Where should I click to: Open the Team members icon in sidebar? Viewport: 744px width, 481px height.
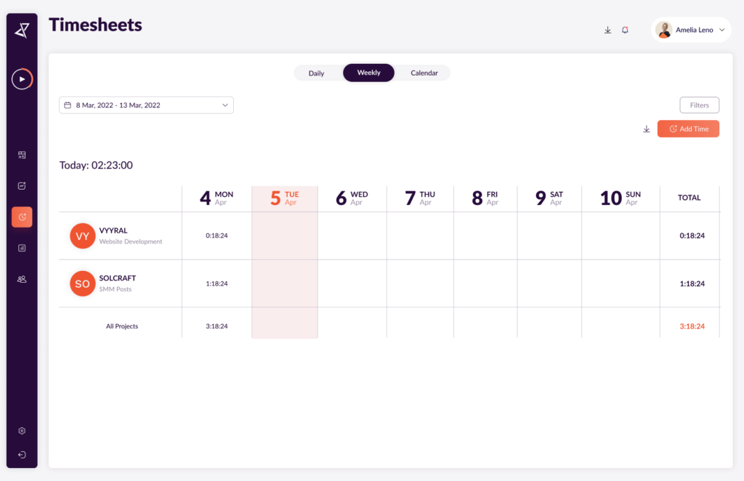click(x=22, y=279)
